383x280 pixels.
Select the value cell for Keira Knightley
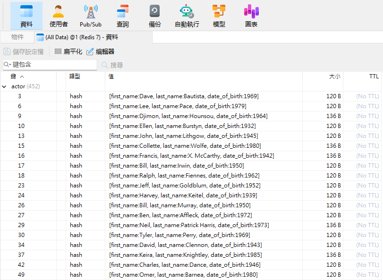coord(185,255)
